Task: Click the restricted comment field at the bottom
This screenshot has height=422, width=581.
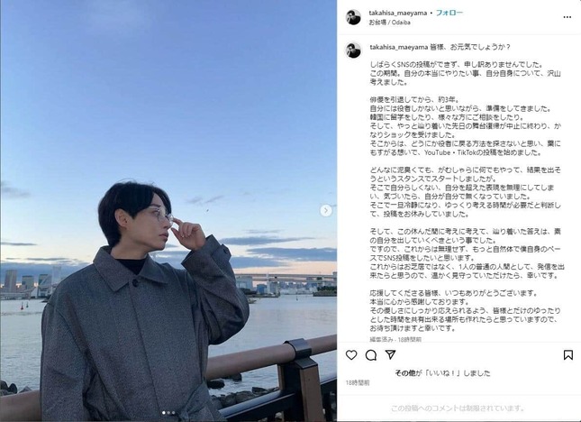Action: (x=458, y=408)
